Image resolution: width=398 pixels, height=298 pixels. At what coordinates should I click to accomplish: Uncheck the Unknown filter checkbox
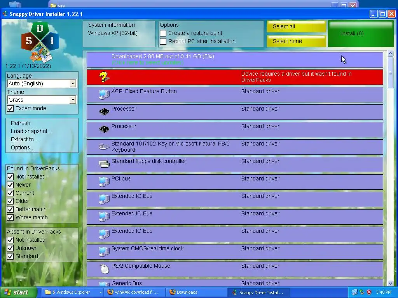(10, 248)
